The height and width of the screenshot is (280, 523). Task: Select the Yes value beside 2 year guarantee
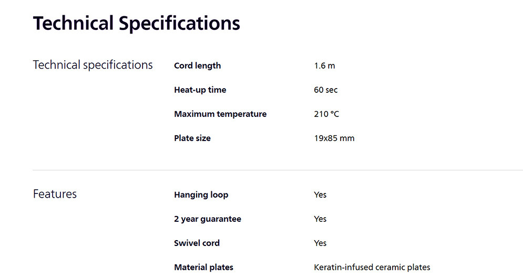pos(320,219)
